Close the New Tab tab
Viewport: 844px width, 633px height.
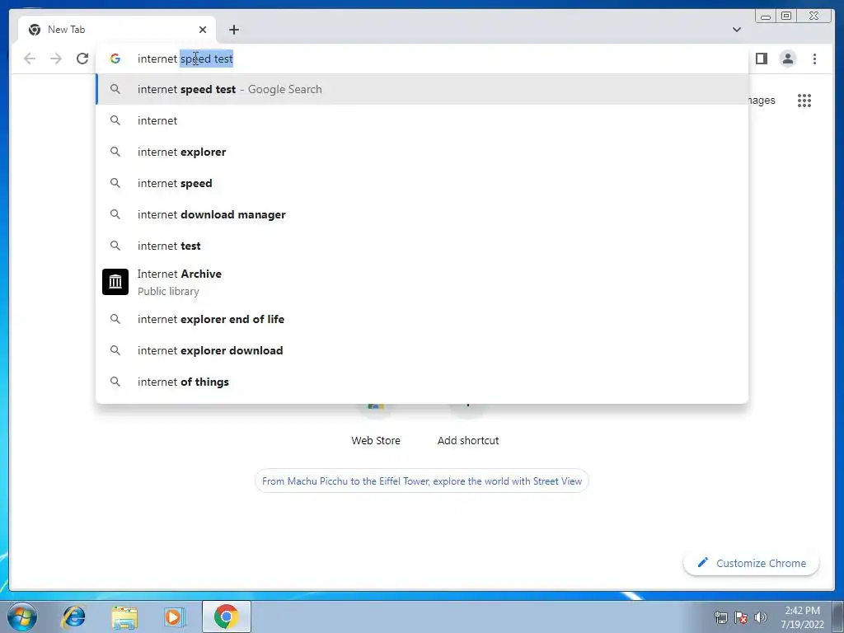(x=203, y=30)
